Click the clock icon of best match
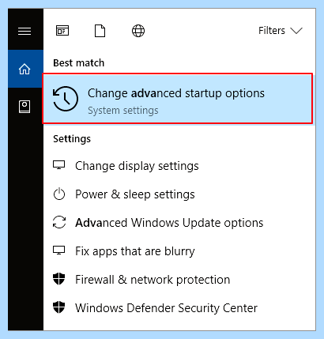This screenshot has height=339, width=324. coord(66,99)
